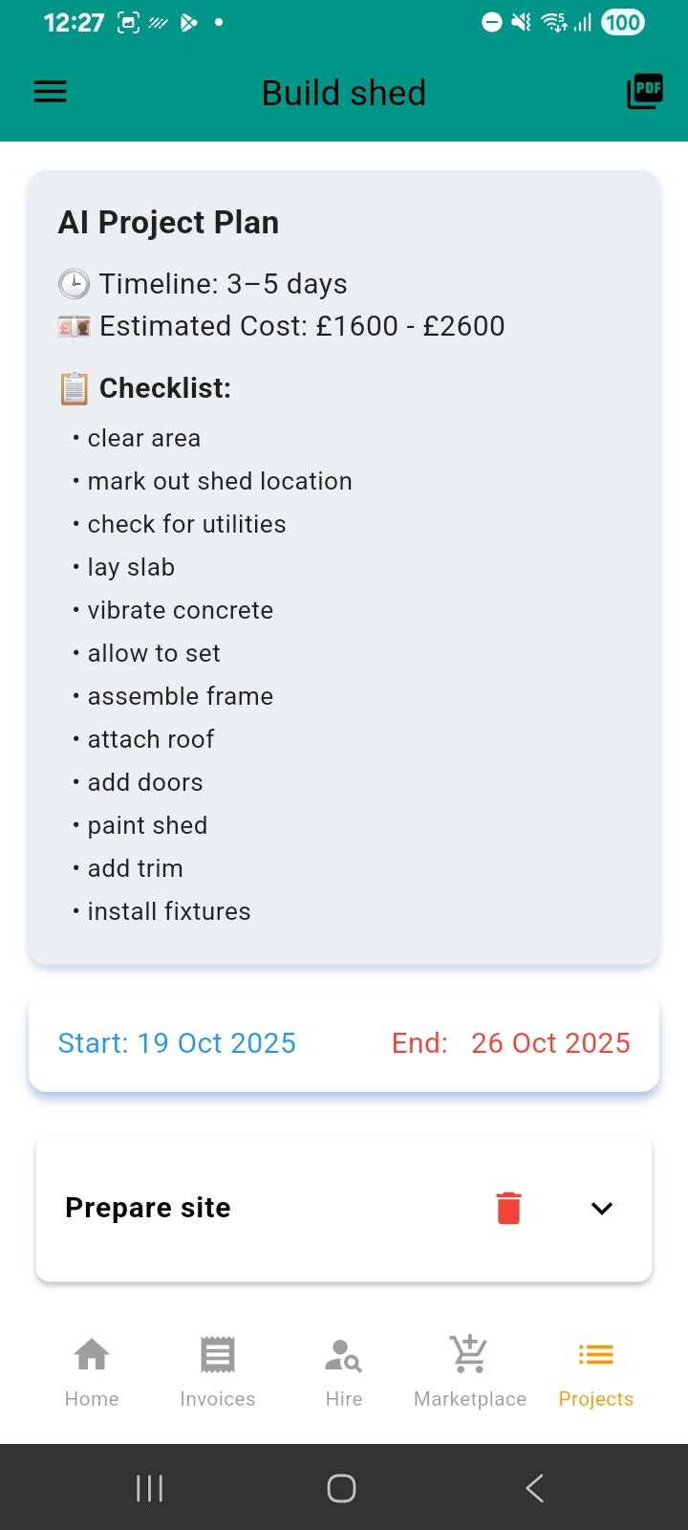Viewport: 688px width, 1530px height.
Task: Go to the Home screen
Action: point(91,1369)
